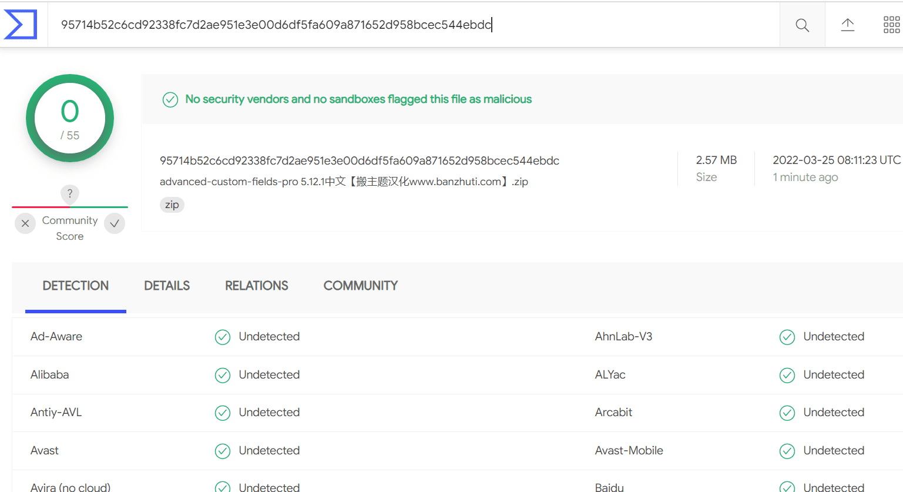Click the Community Score label
The height and width of the screenshot is (492, 903).
(x=70, y=228)
